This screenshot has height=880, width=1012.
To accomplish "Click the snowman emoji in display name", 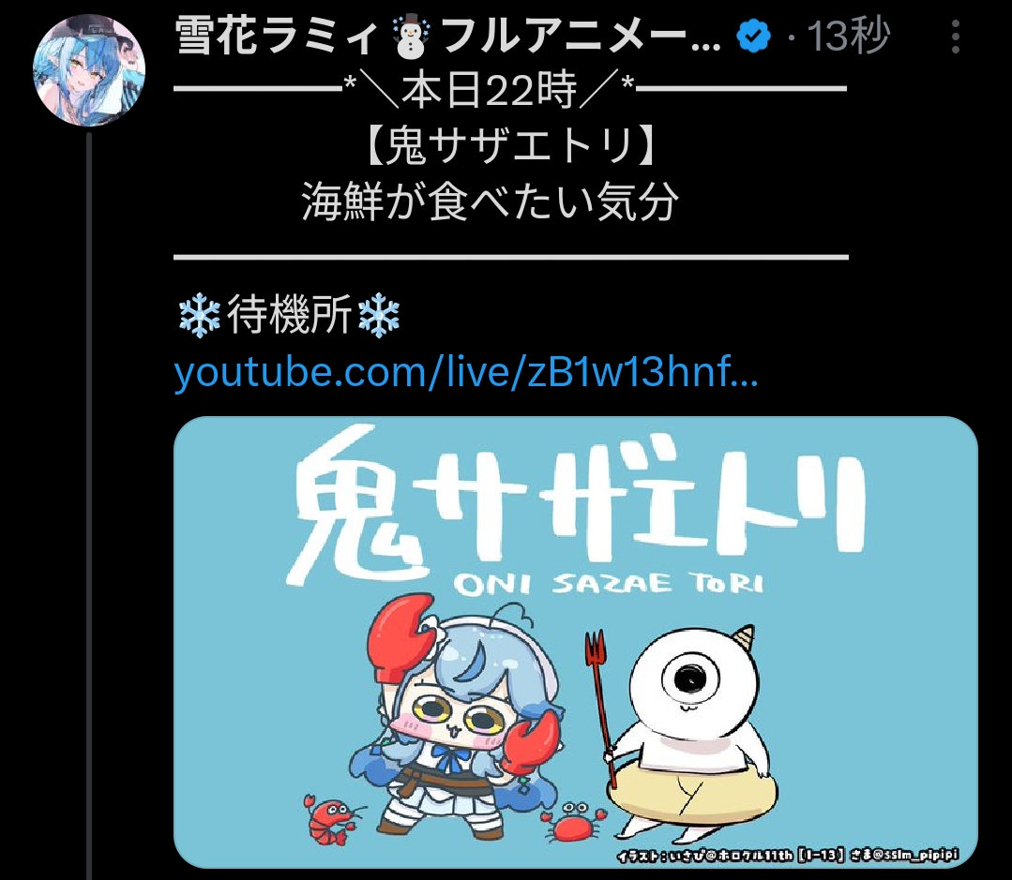I will pyautogui.click(x=411, y=37).
